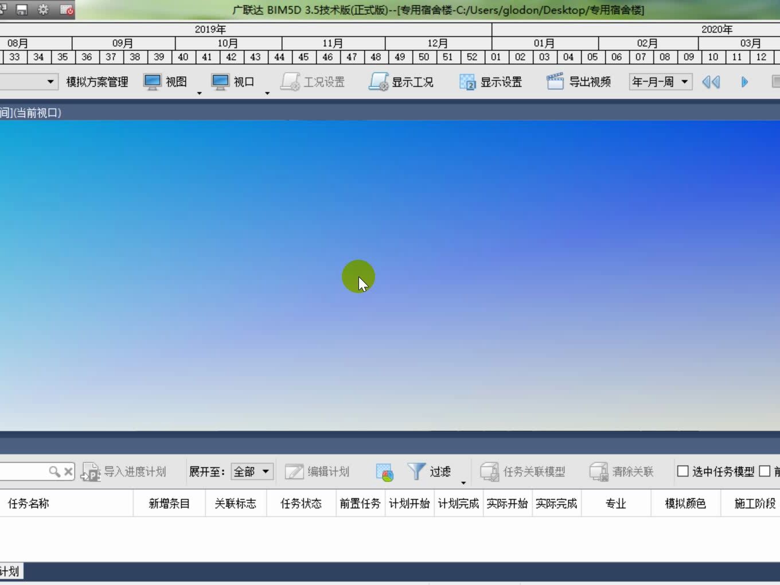Open 模拟方案管理 scheme management
The image size is (780, 585).
[97, 82]
